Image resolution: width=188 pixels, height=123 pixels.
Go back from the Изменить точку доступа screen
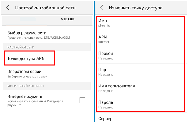[x=102, y=8]
